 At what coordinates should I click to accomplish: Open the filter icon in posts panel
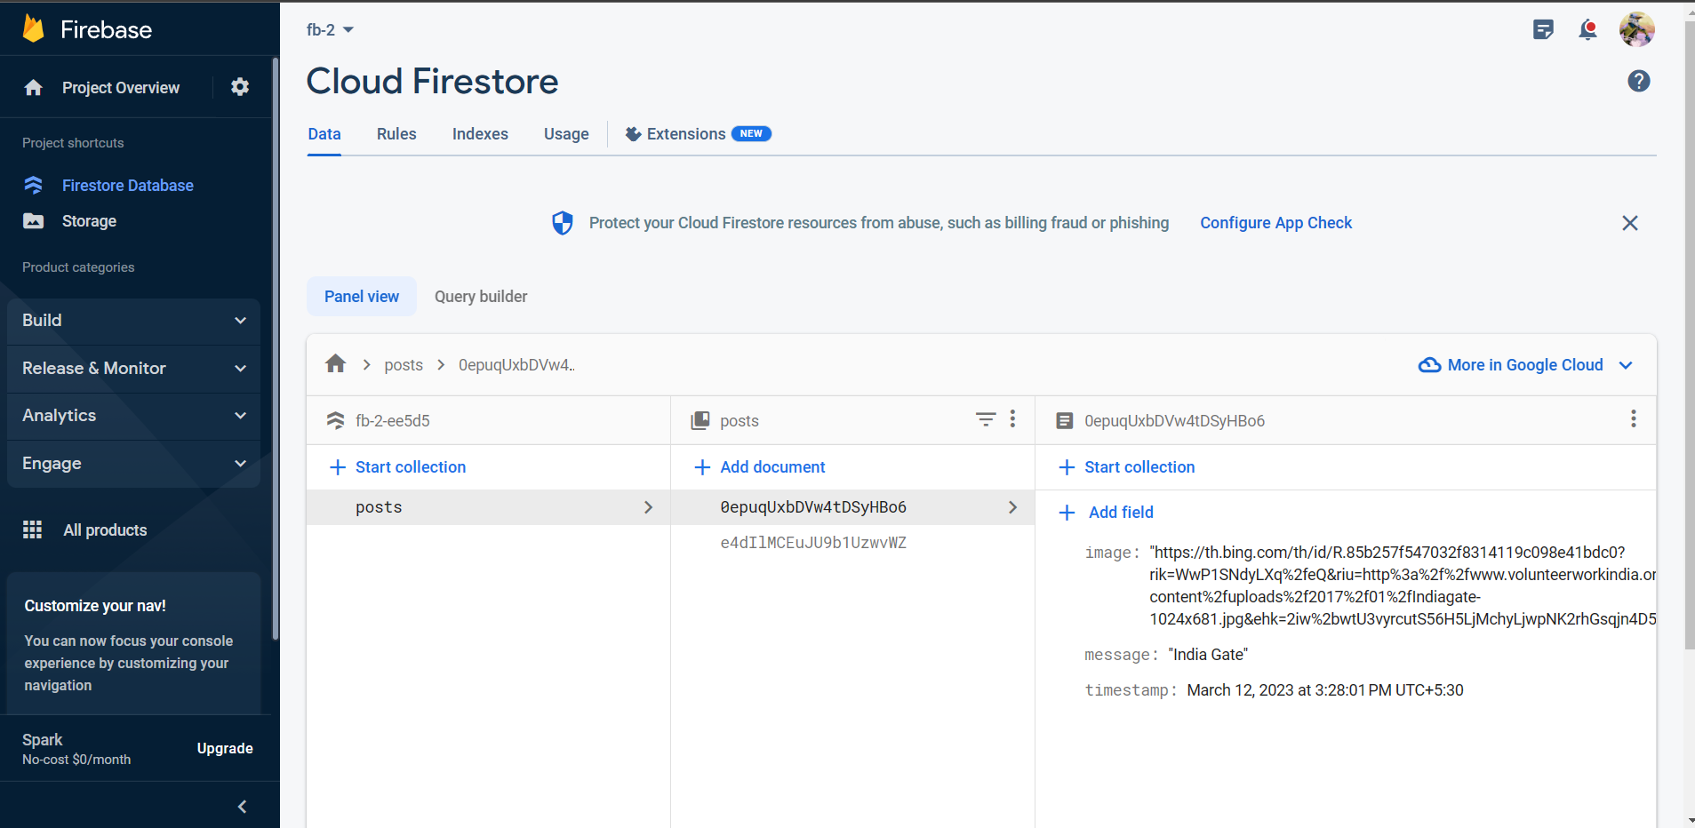coord(985,419)
